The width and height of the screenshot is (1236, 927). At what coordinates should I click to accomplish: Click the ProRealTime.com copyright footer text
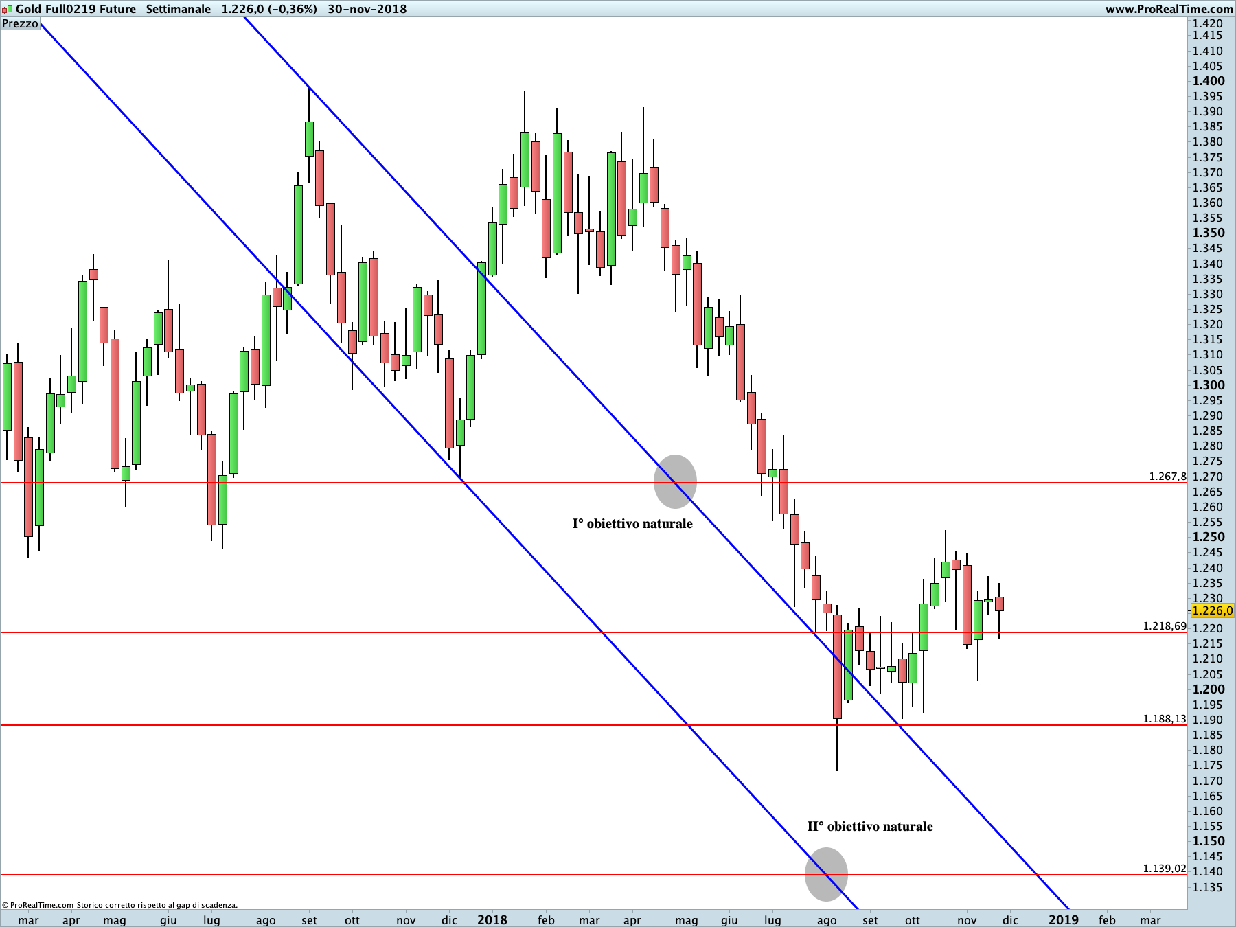click(120, 905)
